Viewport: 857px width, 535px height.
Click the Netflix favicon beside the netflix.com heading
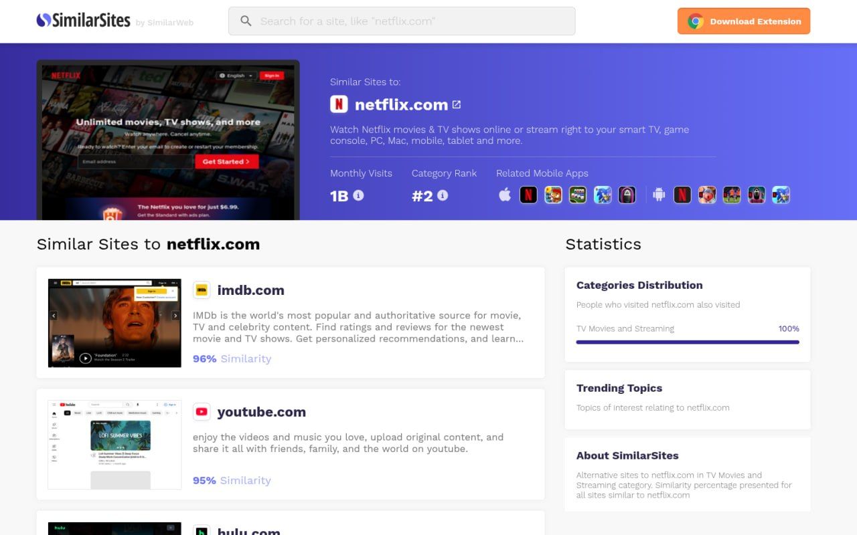[339, 104]
